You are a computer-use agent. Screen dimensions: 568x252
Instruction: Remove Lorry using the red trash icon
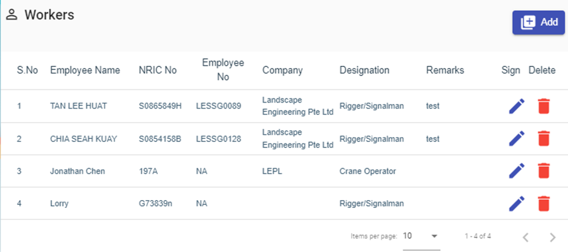point(544,204)
